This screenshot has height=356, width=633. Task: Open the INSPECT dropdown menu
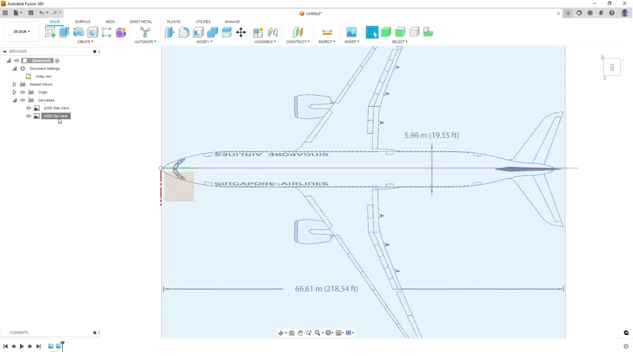point(327,42)
